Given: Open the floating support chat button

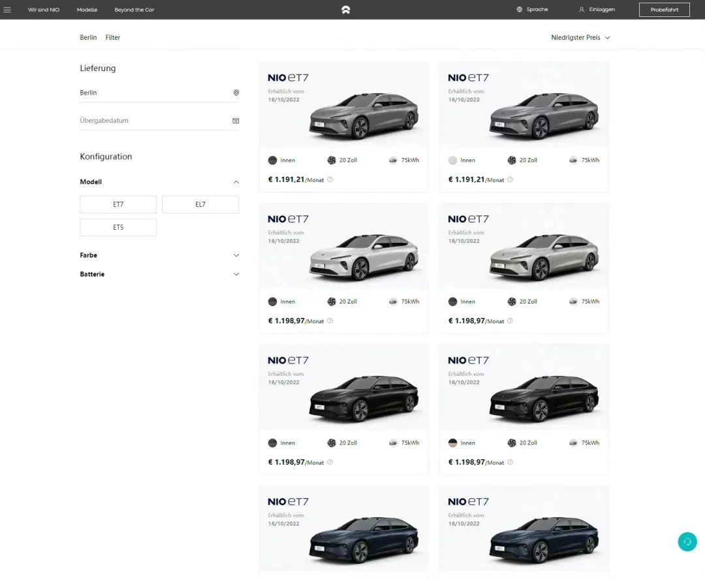Looking at the screenshot, I should pyautogui.click(x=687, y=542).
